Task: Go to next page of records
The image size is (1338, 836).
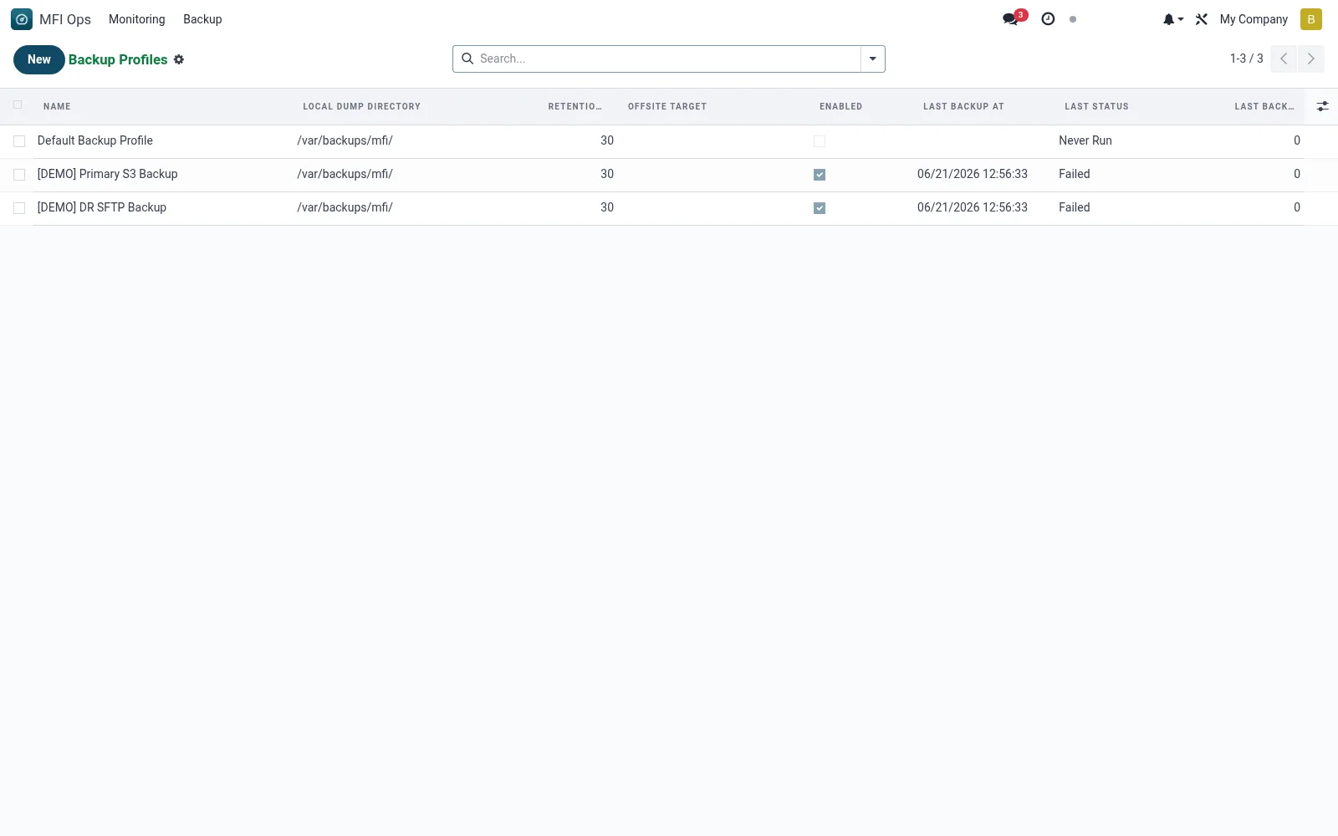Action: 1310,59
